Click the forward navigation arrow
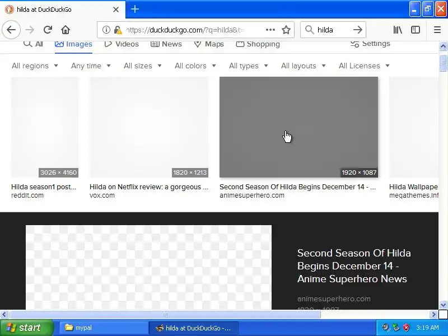This screenshot has width=448, height=336. [30, 30]
